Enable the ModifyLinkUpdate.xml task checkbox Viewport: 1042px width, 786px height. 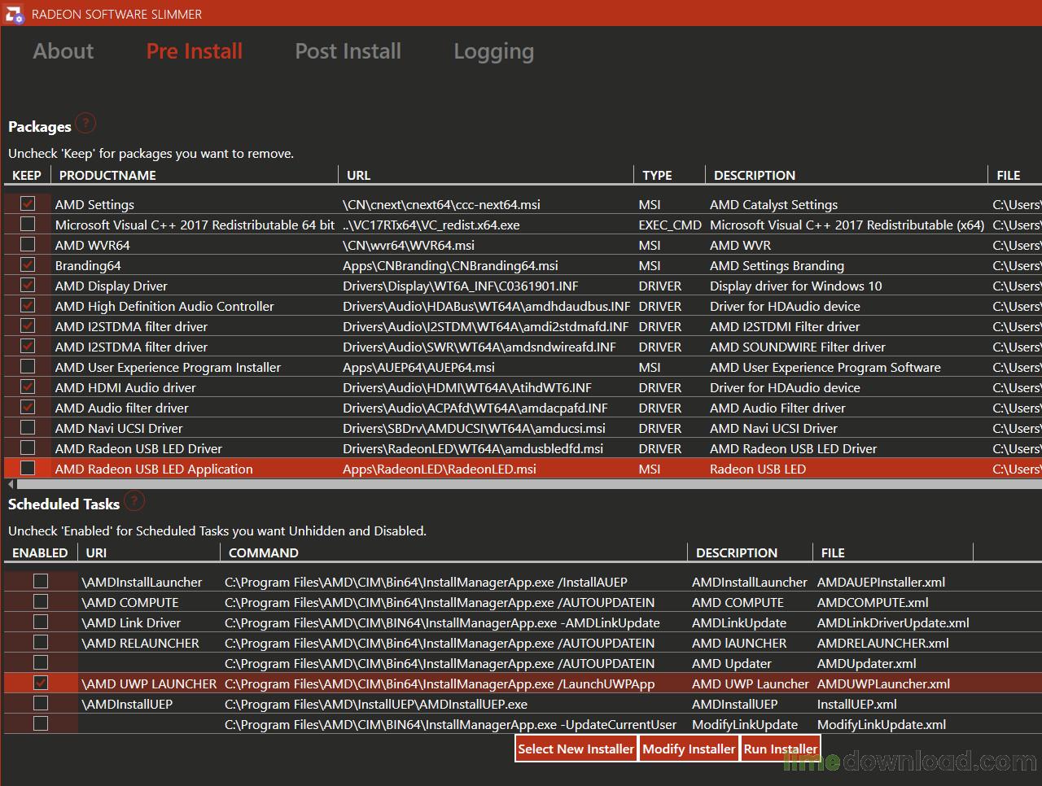click(41, 723)
